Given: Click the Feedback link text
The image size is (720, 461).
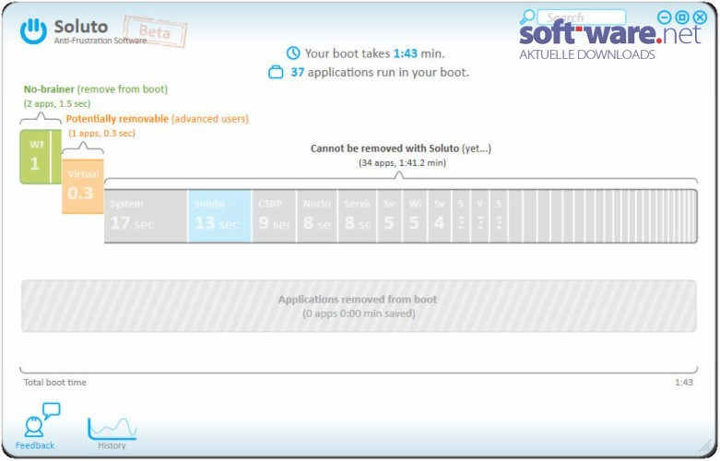Looking at the screenshot, I should click(x=35, y=445).
